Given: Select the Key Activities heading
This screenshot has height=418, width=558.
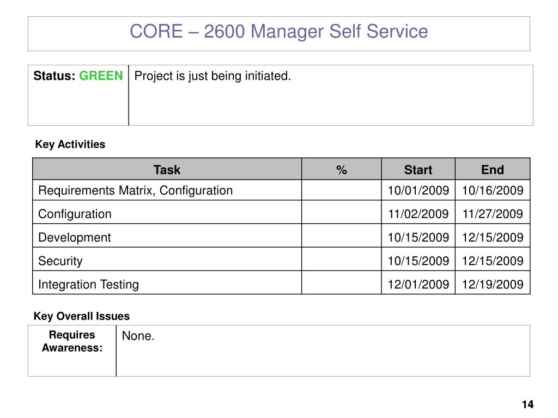Looking at the screenshot, I should (70, 144).
